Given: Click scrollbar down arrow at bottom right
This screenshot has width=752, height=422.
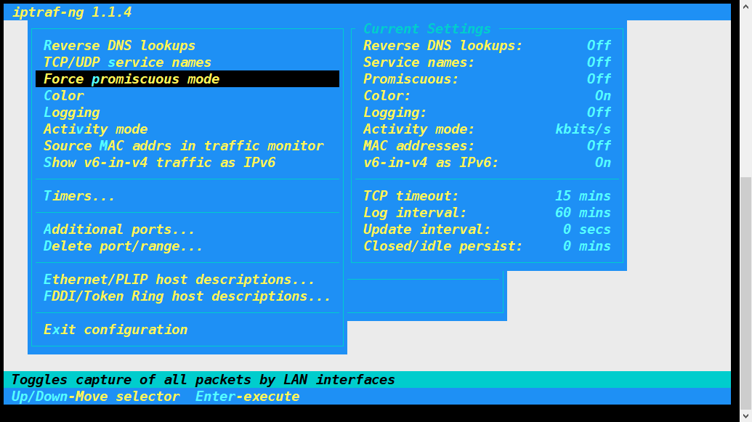Looking at the screenshot, I should [745, 415].
